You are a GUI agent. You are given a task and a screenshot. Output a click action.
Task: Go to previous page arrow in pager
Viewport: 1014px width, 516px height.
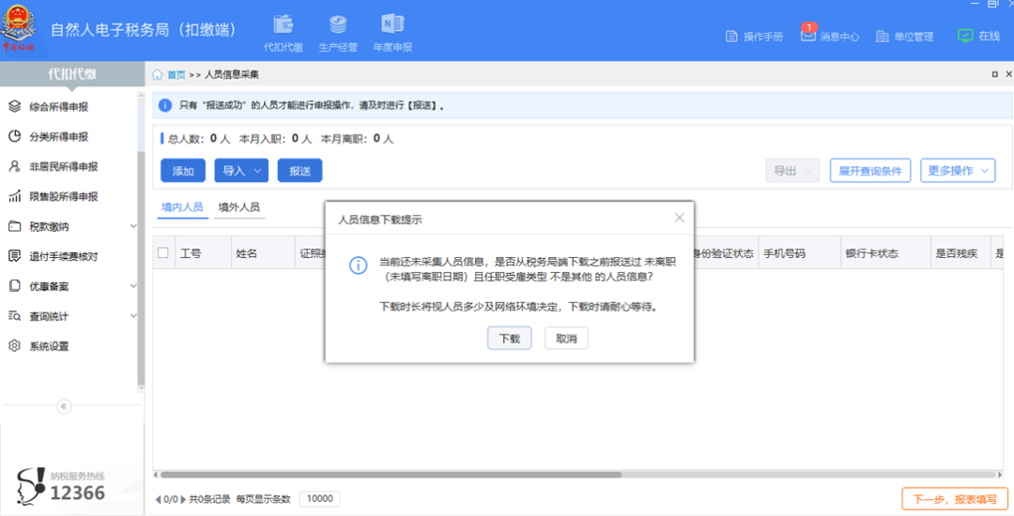coord(159,500)
